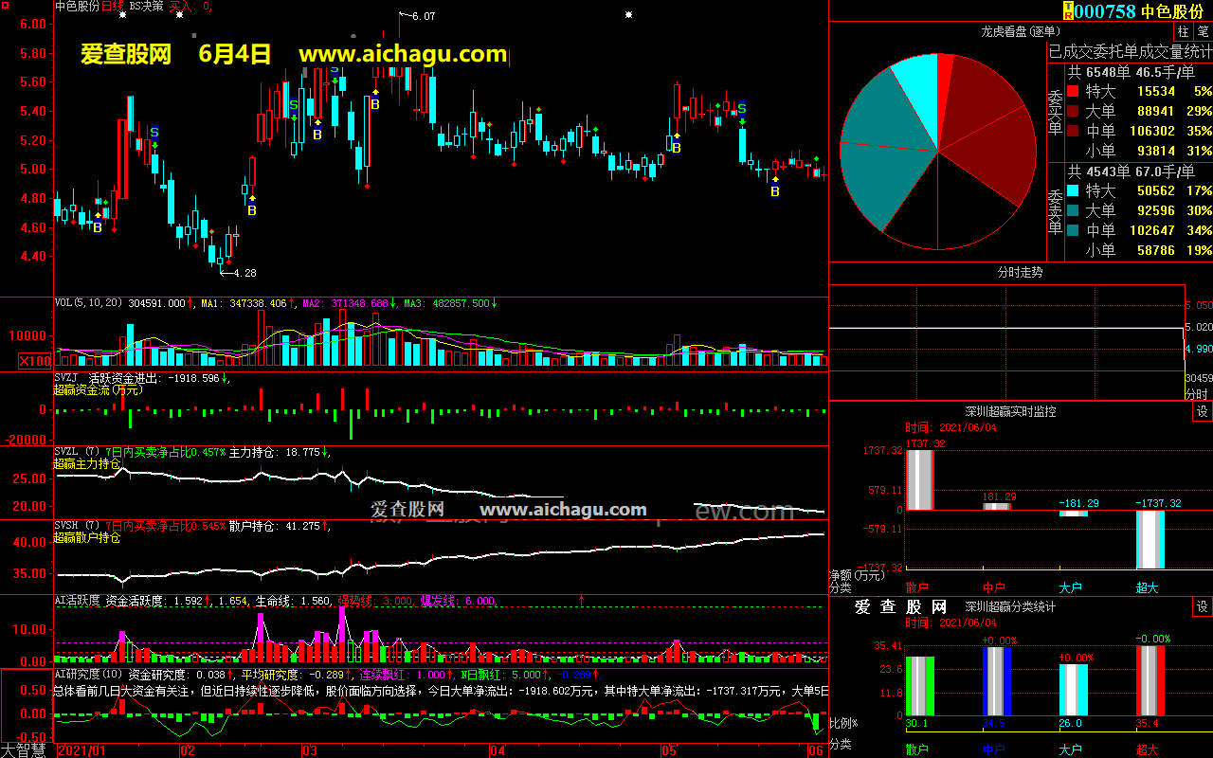
Task: Click the 6.00 price axis label
Action: 32,24
